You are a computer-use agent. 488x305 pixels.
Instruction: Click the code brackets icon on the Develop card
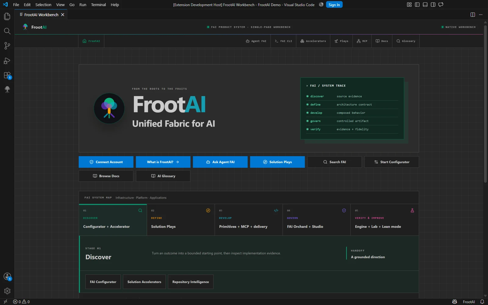click(x=276, y=210)
